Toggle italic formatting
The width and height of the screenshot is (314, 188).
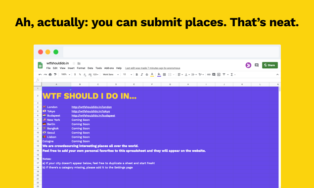142,75
